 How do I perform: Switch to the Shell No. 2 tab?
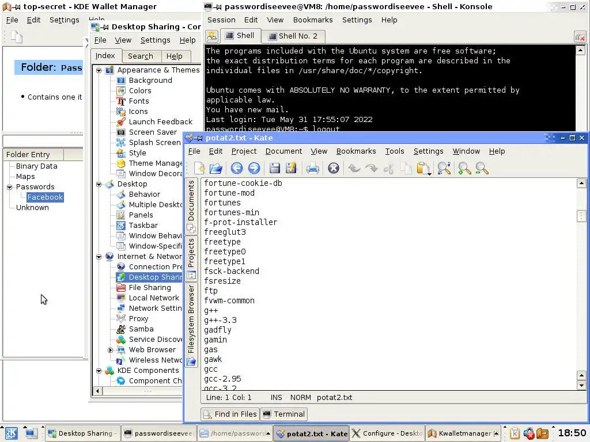[293, 36]
